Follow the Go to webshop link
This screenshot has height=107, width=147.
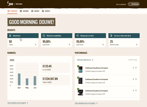pyautogui.click(x=121, y=4)
